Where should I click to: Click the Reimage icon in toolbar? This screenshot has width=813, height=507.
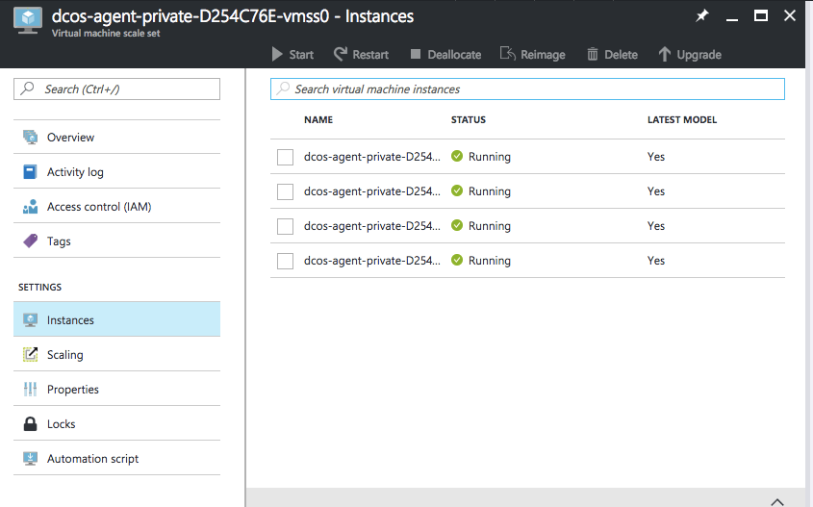[508, 55]
